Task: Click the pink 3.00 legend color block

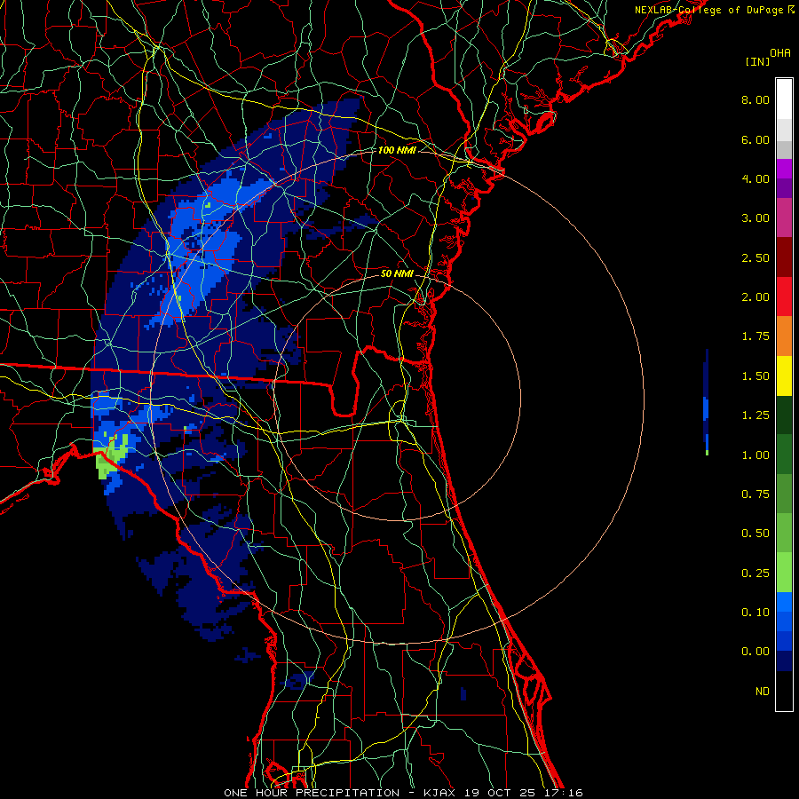Action: click(x=784, y=218)
